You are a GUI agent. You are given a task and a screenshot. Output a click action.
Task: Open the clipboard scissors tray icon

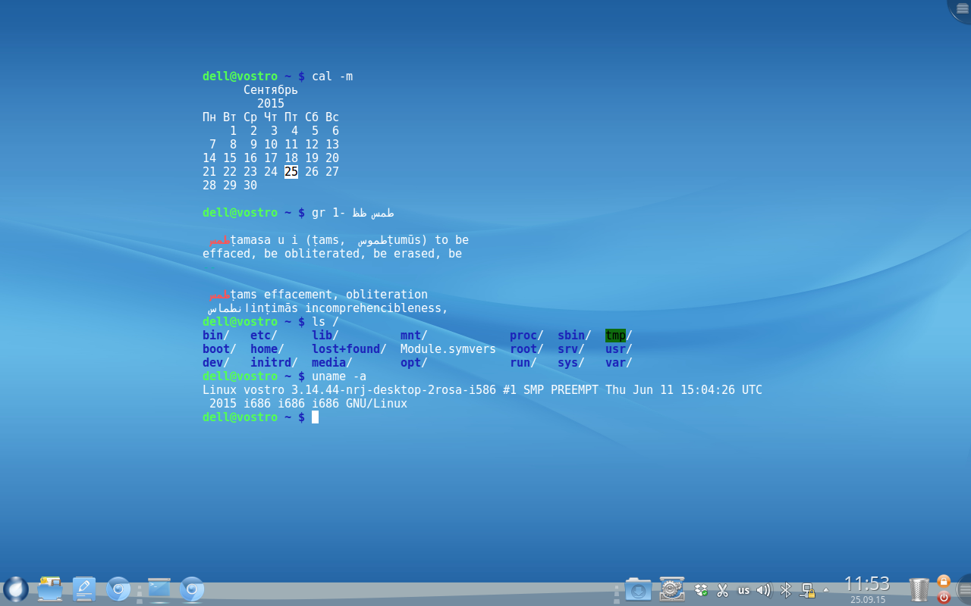722,590
